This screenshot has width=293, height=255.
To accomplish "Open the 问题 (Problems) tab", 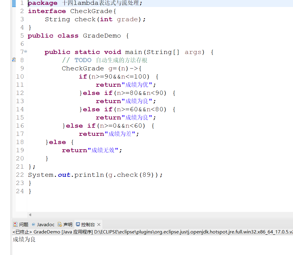I will (21, 224).
